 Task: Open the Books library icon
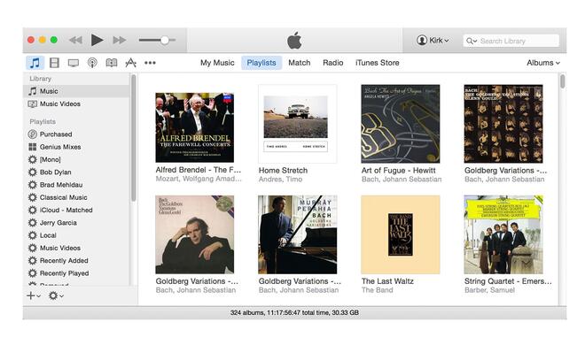pos(111,63)
